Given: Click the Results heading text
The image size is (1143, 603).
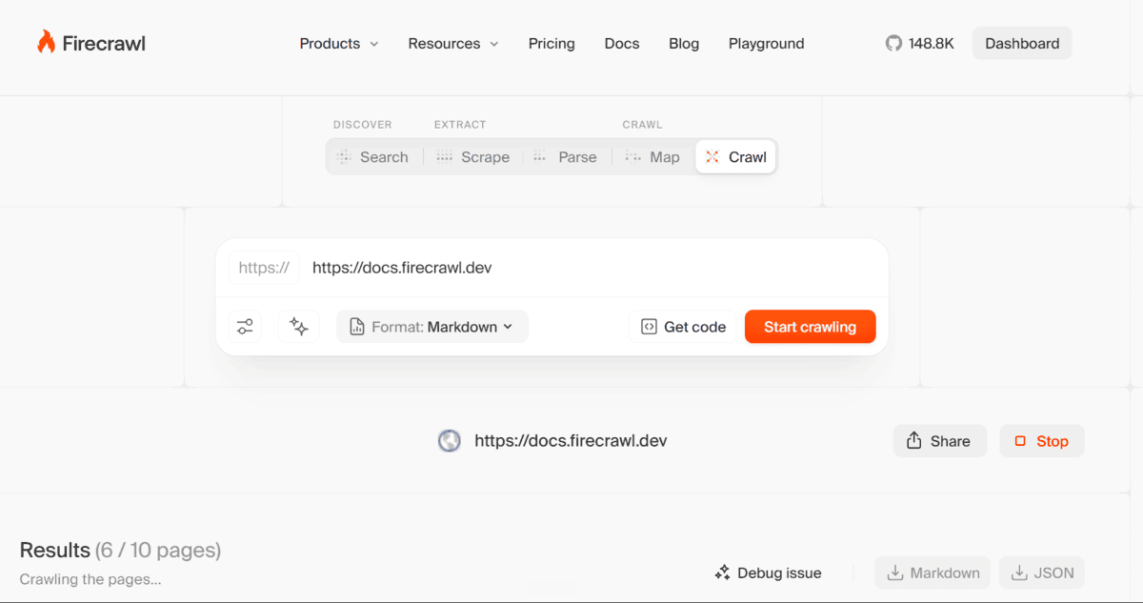Looking at the screenshot, I should 54,550.
